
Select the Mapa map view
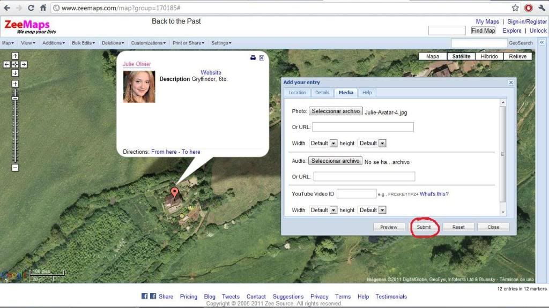pyautogui.click(x=432, y=56)
